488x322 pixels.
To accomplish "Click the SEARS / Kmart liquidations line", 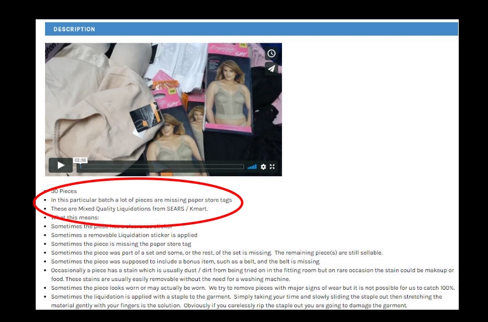I will (x=129, y=208).
